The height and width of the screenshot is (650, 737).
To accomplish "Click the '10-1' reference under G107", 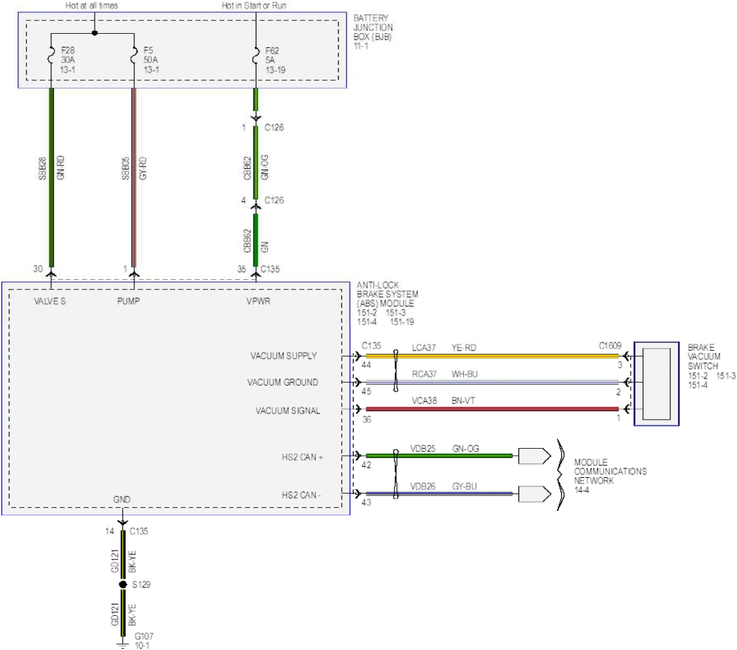I will coord(142,645).
